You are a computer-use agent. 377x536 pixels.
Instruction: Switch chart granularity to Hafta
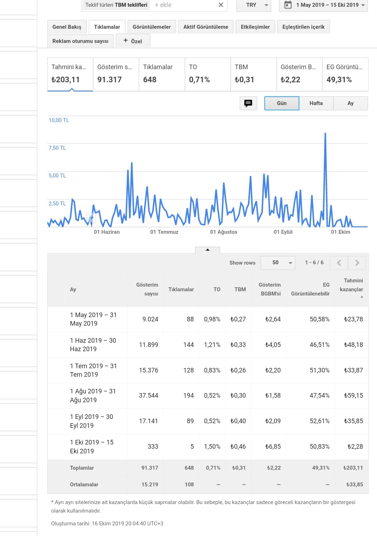click(316, 103)
